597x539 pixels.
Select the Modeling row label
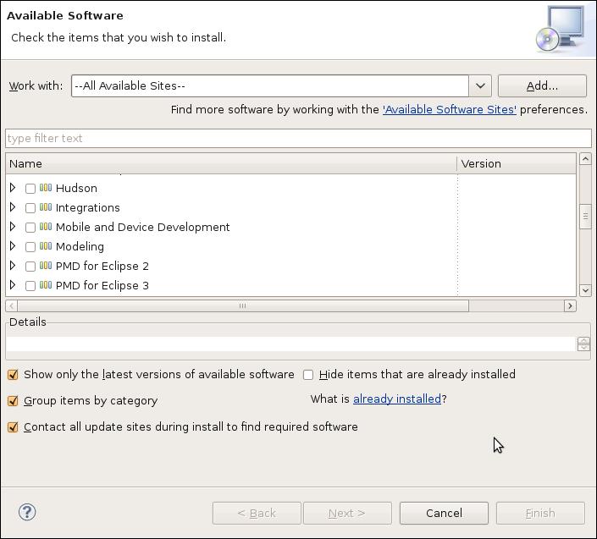click(80, 246)
